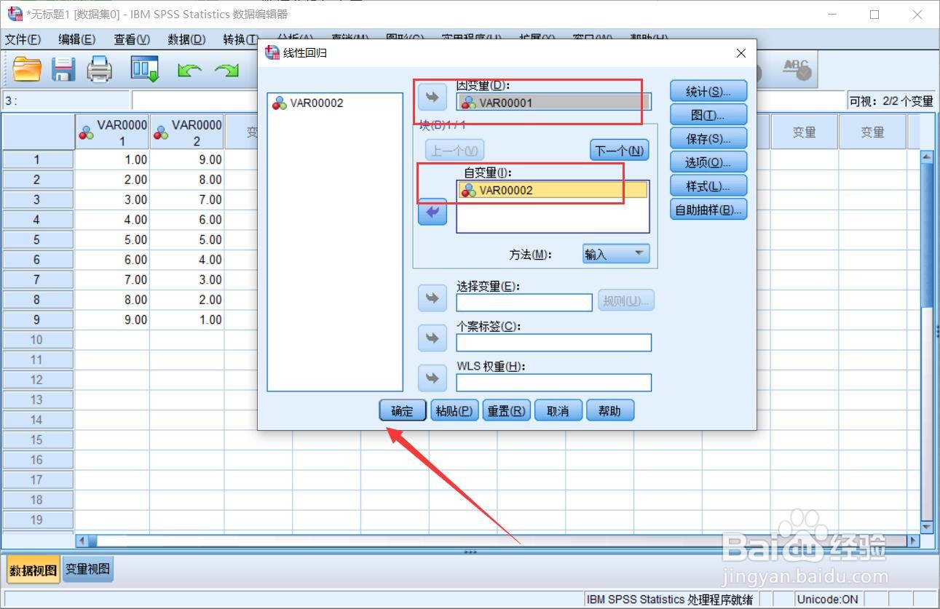
Task: Click the 确定 button
Action: point(403,410)
